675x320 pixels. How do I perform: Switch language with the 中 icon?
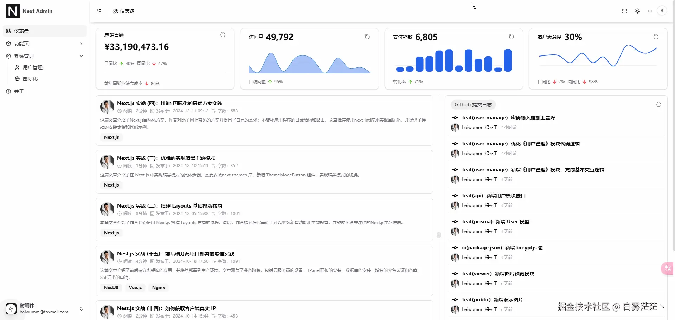click(650, 11)
